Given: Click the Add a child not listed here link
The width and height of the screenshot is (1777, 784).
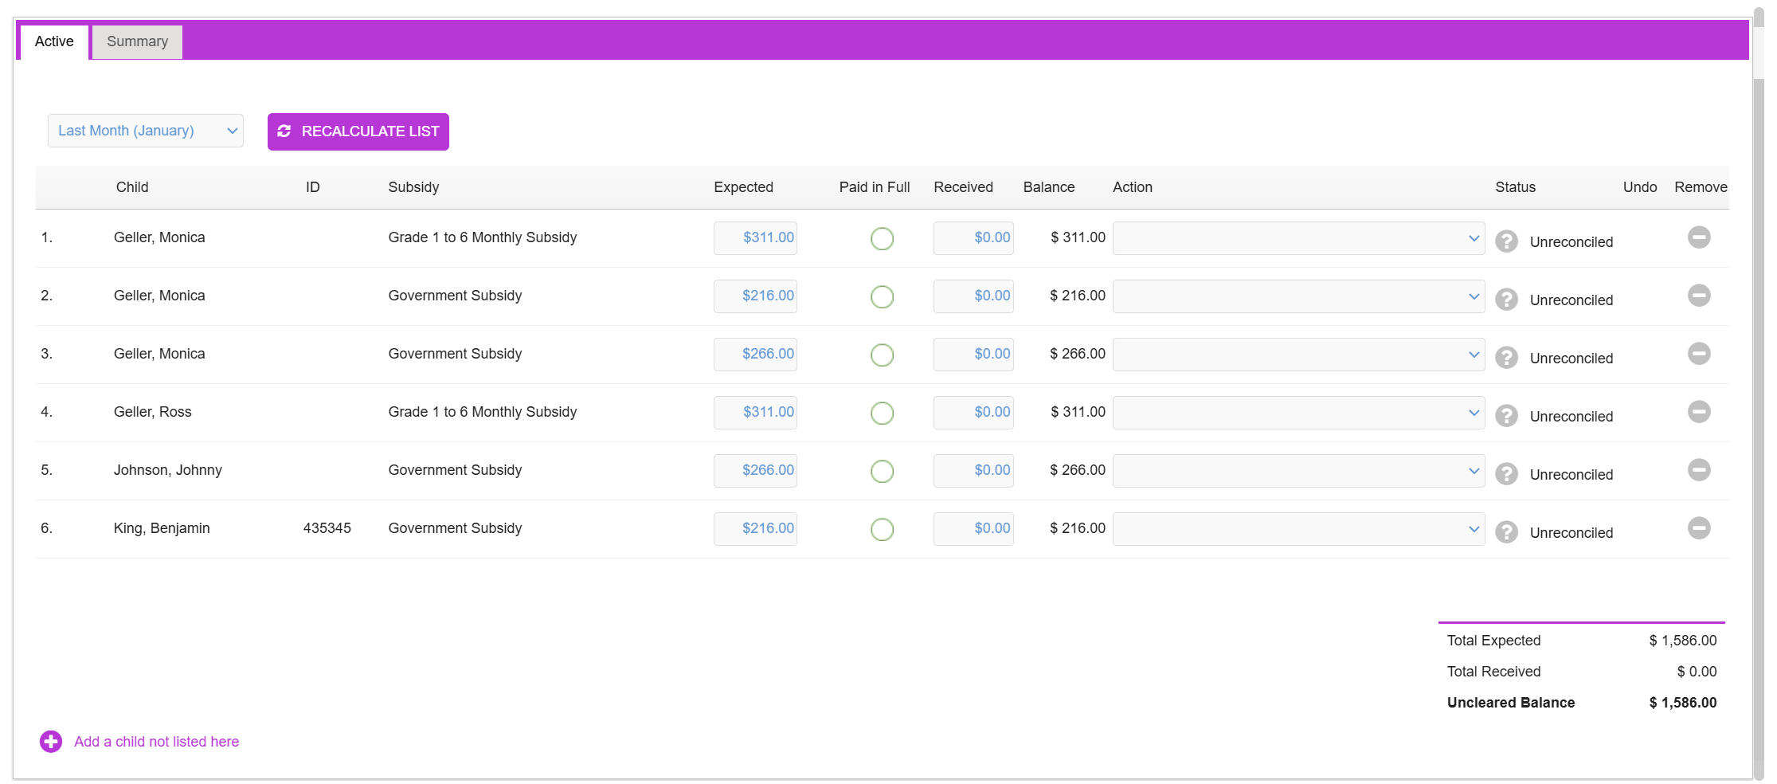Looking at the screenshot, I should click(x=157, y=742).
